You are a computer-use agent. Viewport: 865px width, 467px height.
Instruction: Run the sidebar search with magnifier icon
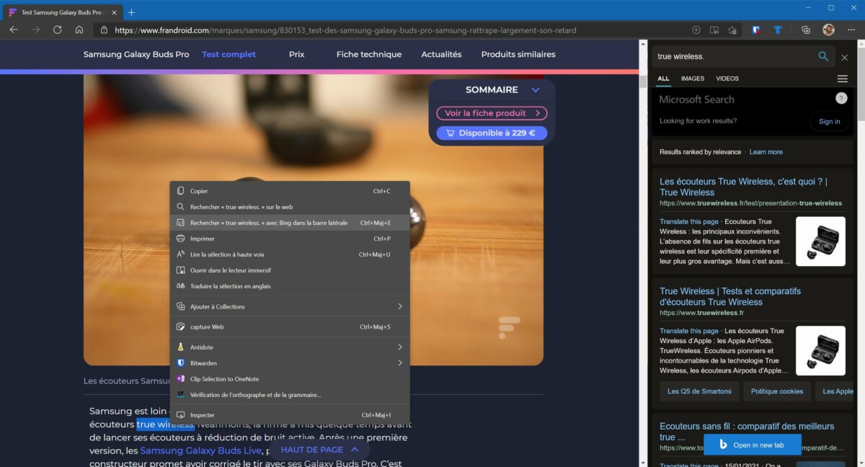click(823, 56)
